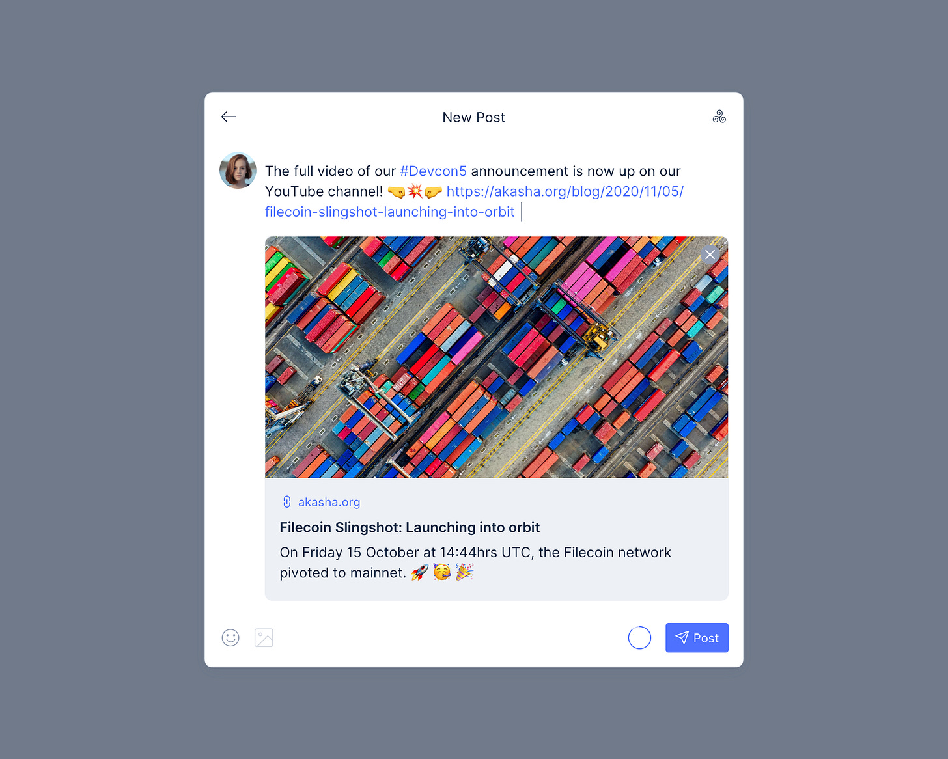Click the #Devcon5 hashtag
Image resolution: width=948 pixels, height=759 pixels.
tap(433, 171)
